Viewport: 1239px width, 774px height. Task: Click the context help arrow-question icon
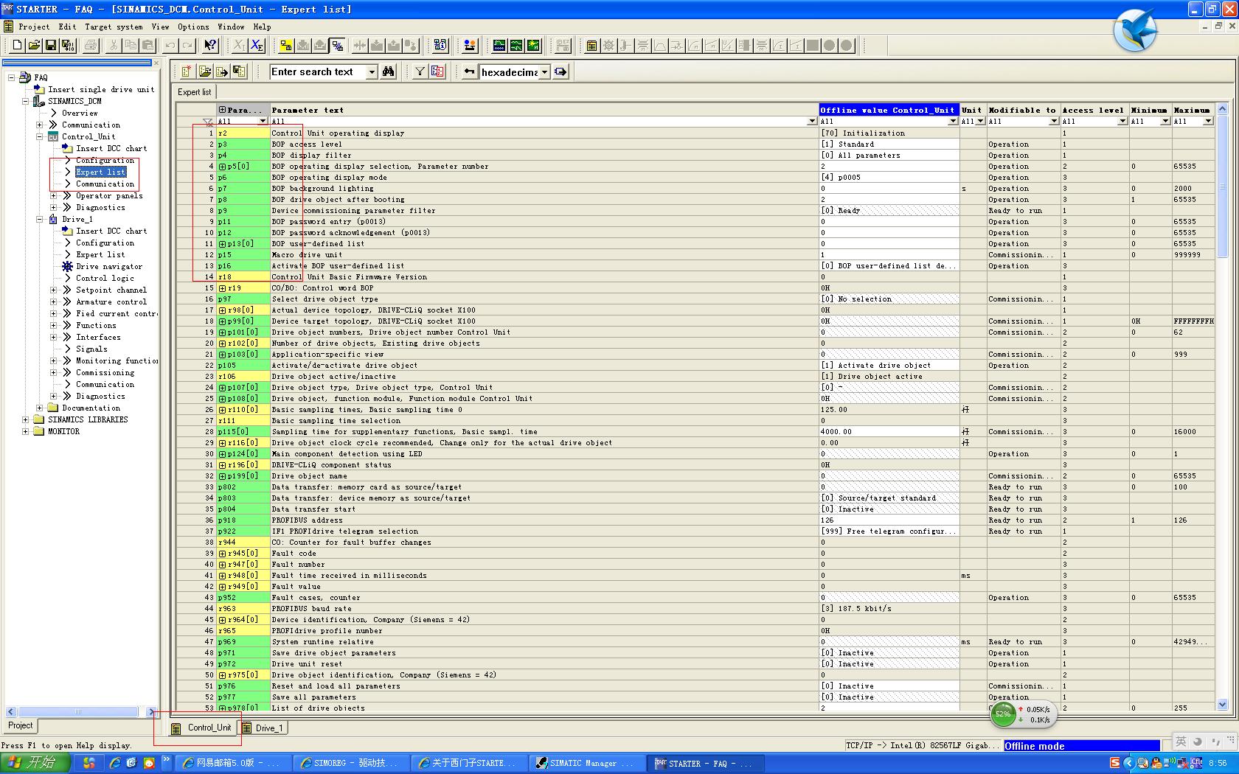pos(210,46)
